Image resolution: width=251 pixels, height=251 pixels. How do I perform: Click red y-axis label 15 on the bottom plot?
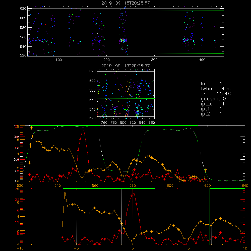pos(17,211)
